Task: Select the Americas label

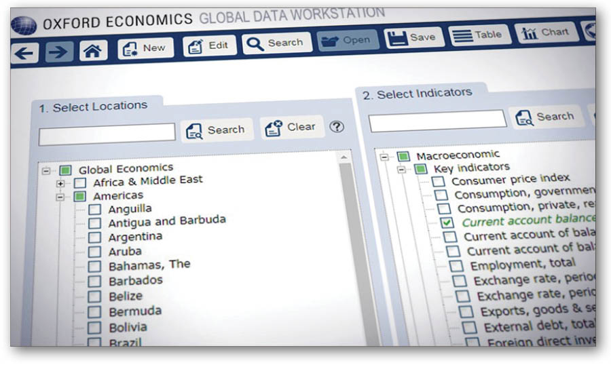Action: tap(118, 195)
